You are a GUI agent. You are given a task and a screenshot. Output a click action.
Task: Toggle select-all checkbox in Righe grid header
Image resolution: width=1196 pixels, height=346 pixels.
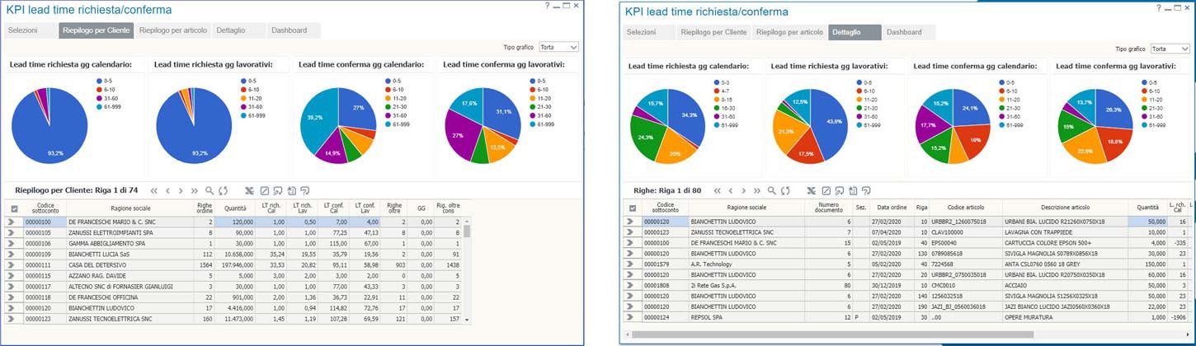(632, 208)
